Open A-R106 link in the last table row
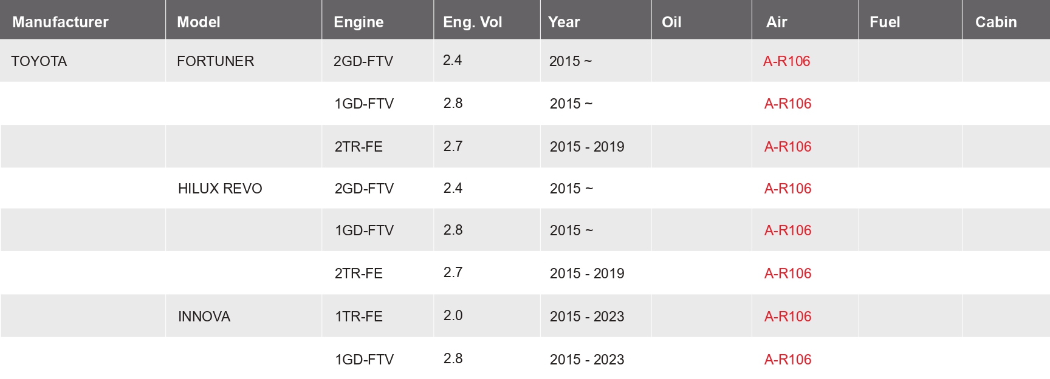Viewport: 1050px width, 379px height. tap(788, 360)
